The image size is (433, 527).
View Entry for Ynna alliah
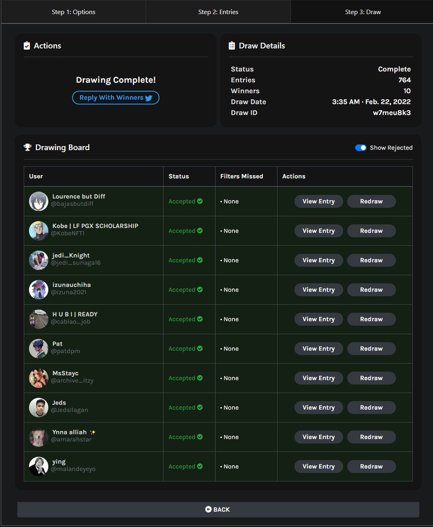tap(319, 437)
